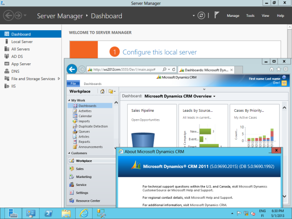Close the Dashboards browser tab
This screenshot has height=219, width=292.
(231, 70)
